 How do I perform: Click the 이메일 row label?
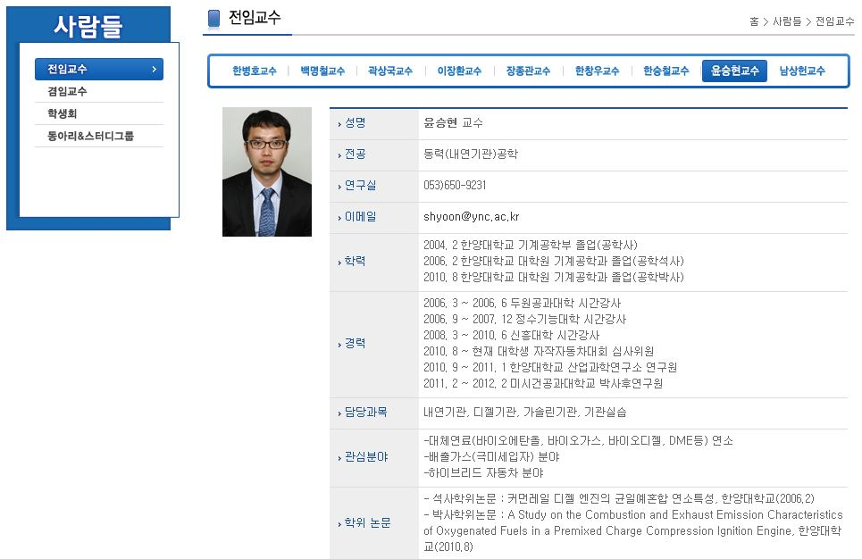(360, 217)
